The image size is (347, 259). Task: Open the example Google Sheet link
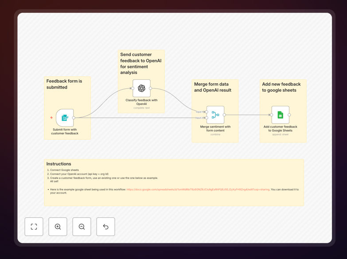coord(198,189)
